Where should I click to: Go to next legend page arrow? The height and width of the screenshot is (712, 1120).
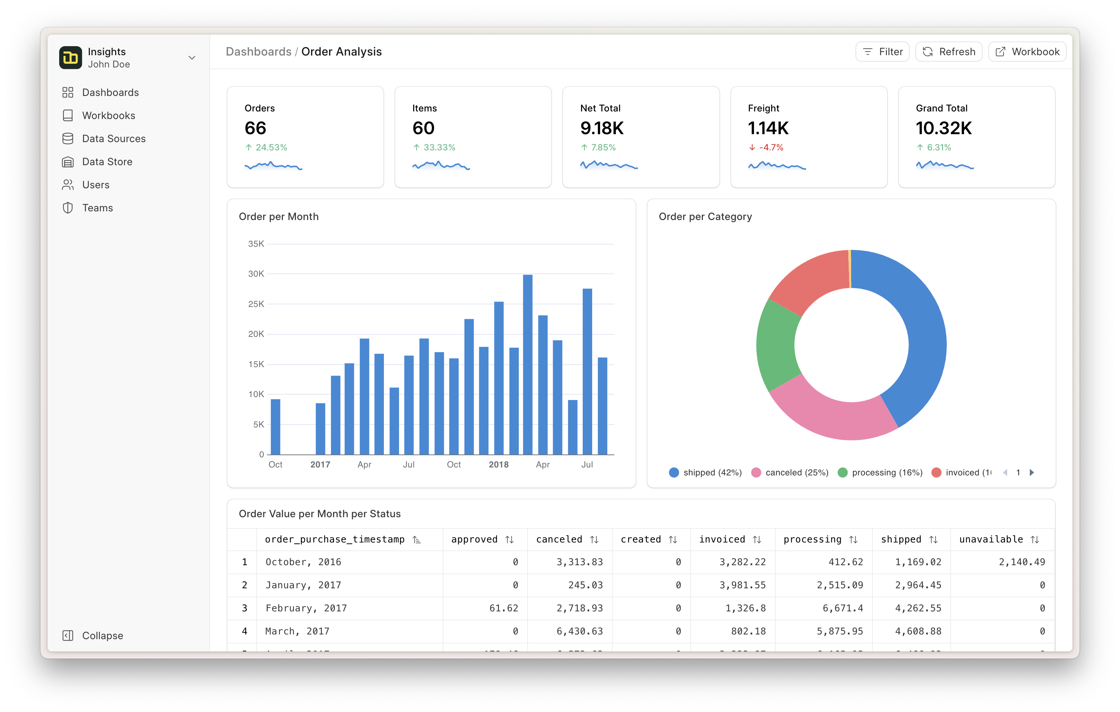click(x=1032, y=473)
